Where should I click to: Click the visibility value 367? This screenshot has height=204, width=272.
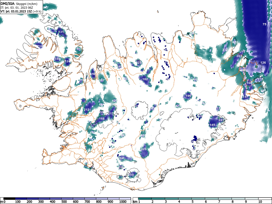pos(102,80)
